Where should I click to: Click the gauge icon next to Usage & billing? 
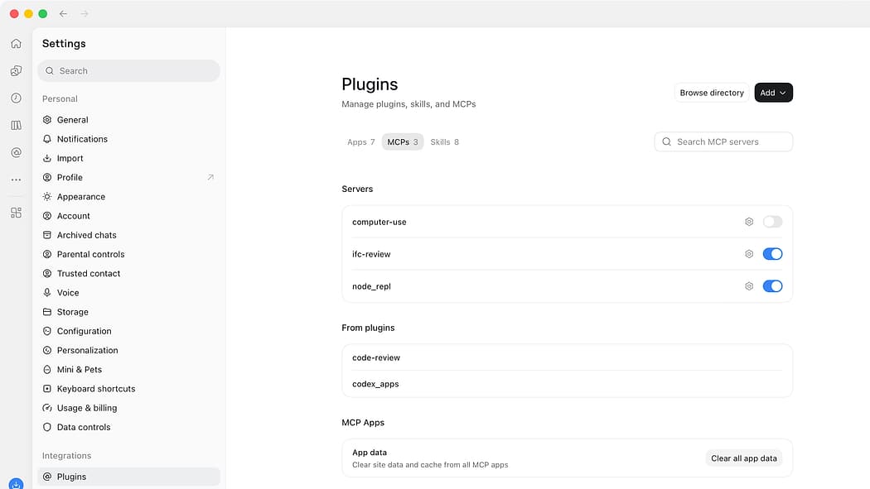[x=47, y=408]
